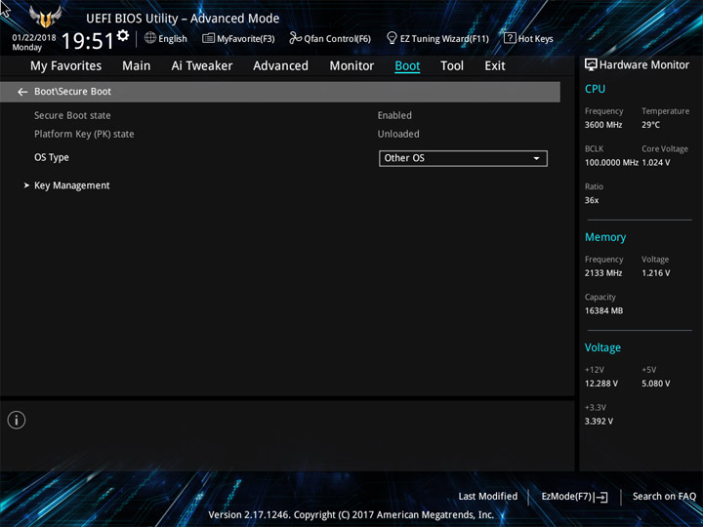Click the Last Modified button
703x527 pixels.
tap(488, 496)
